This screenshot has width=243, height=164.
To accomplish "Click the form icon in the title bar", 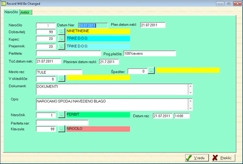I will [3, 4].
